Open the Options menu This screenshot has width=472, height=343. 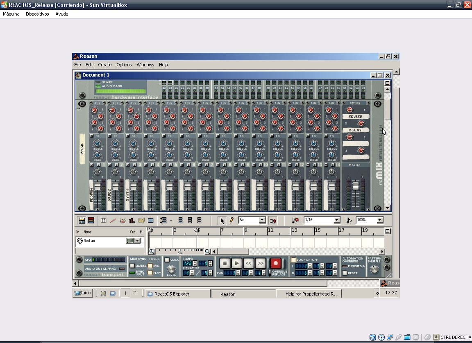click(x=124, y=65)
